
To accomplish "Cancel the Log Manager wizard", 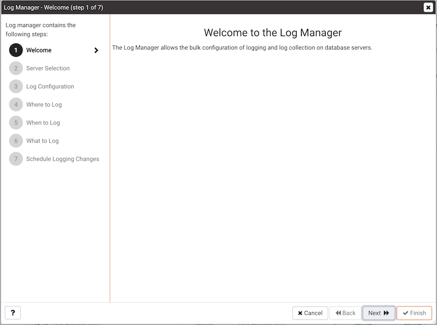I will 310,313.
